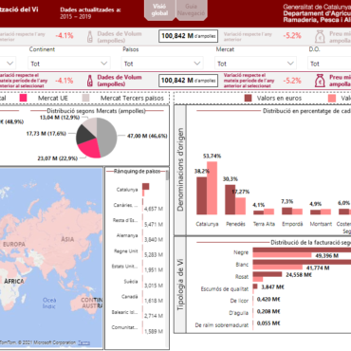Click the Terra Alta bar label
Image resolution: width=351 pixels, height=351 pixels.
(x=264, y=224)
